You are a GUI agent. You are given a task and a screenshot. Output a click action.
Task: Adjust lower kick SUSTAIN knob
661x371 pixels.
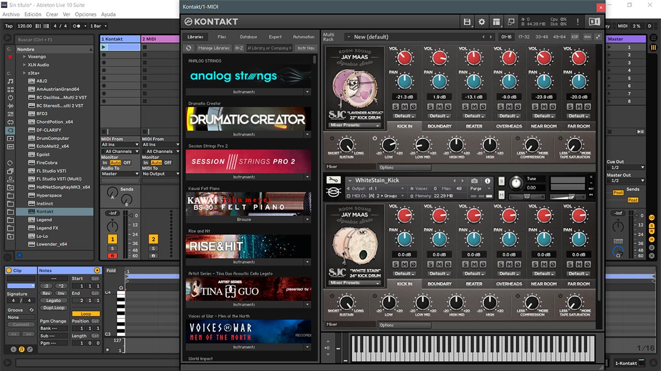[346, 302]
